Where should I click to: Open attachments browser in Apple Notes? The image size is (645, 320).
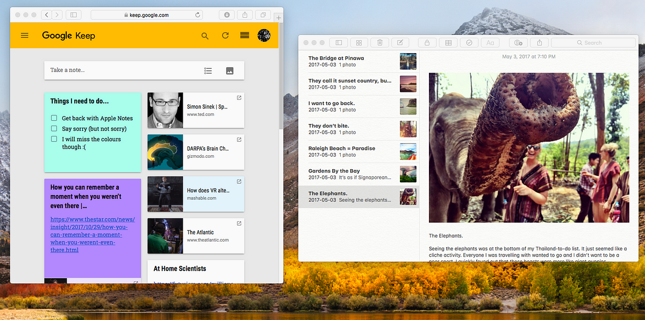click(359, 42)
